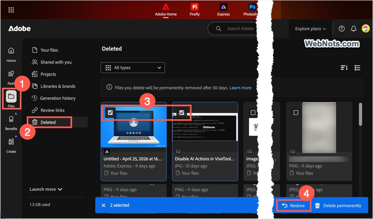Follow the Learn more link
Viewport: 373px width, 219px height.
(x=240, y=88)
